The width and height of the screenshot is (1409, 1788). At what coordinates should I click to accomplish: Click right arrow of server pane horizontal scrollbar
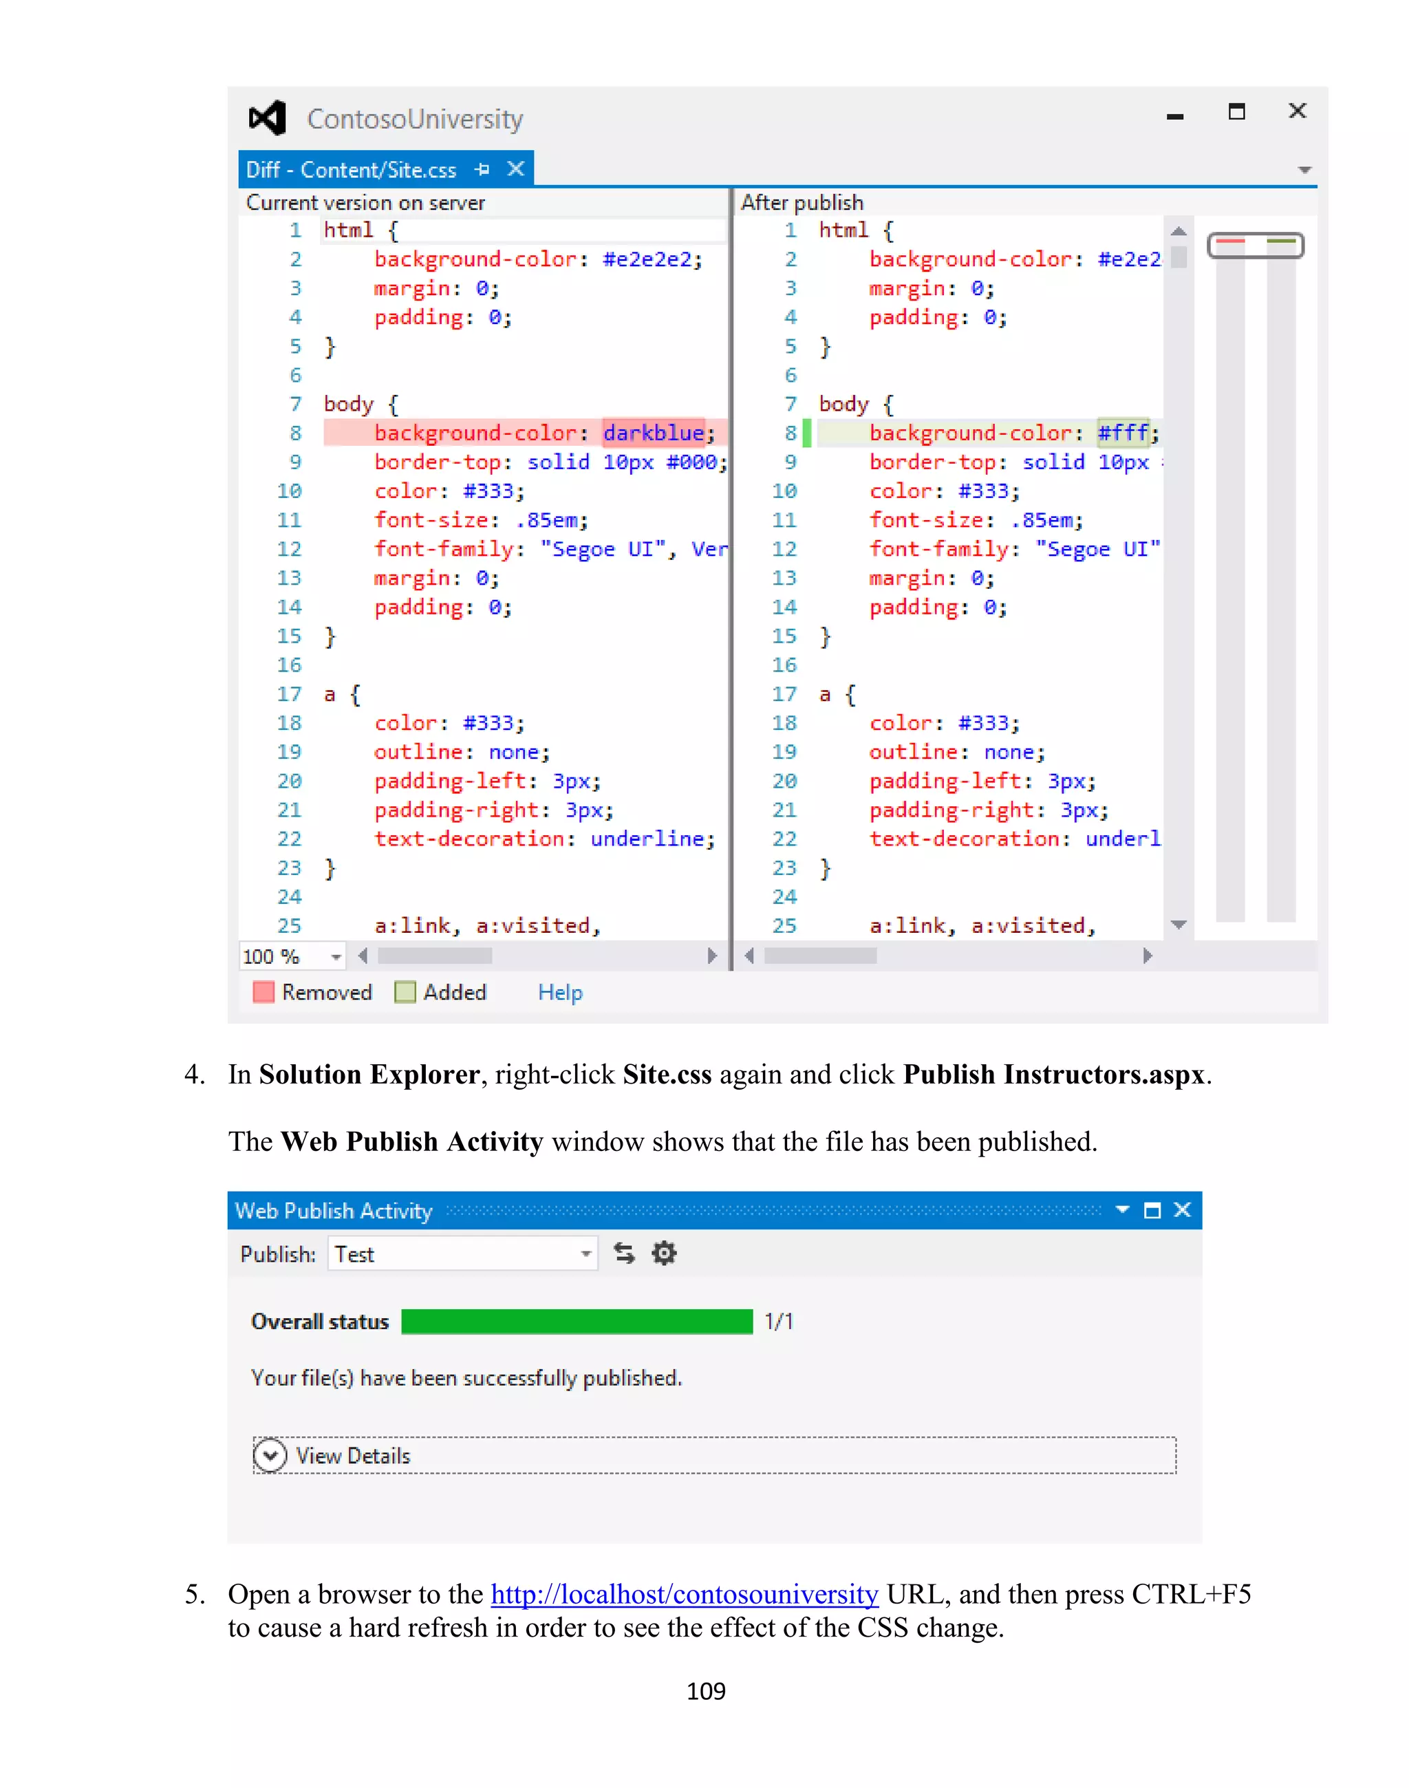pos(712,956)
